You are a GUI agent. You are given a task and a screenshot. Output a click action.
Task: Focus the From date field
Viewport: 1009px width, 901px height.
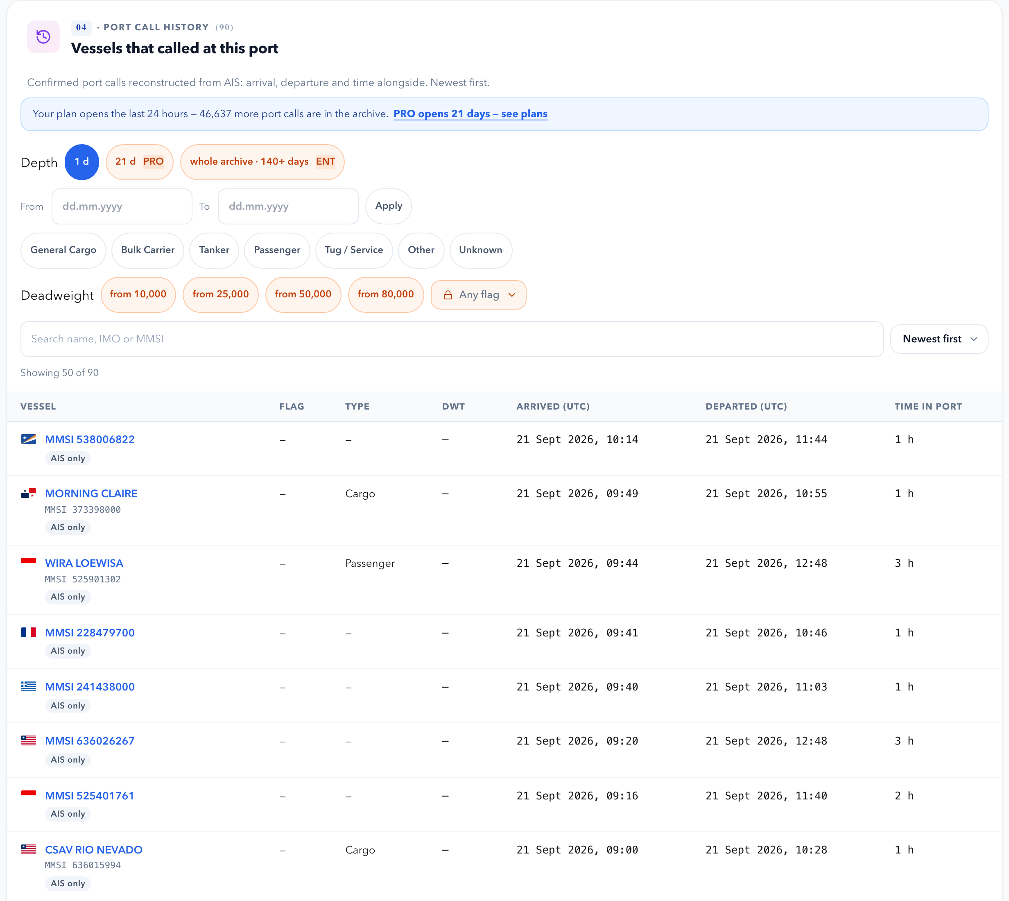122,206
